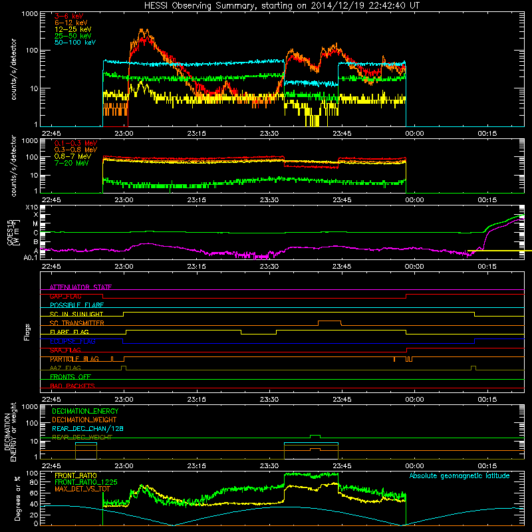This screenshot has height=532, width=532.
Task: Click the yellow GOES marker line at right edge
Action: click(499, 251)
